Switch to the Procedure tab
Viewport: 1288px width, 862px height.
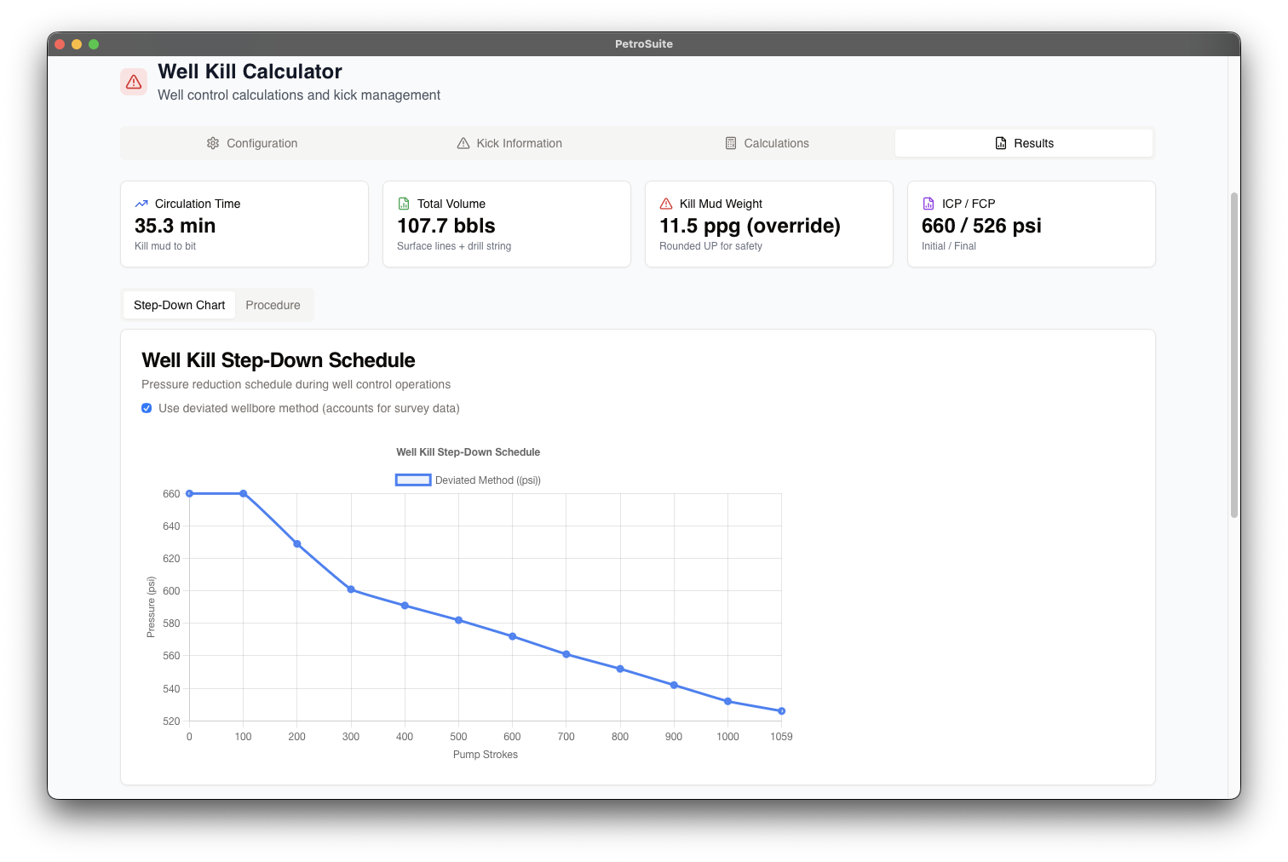click(x=273, y=304)
